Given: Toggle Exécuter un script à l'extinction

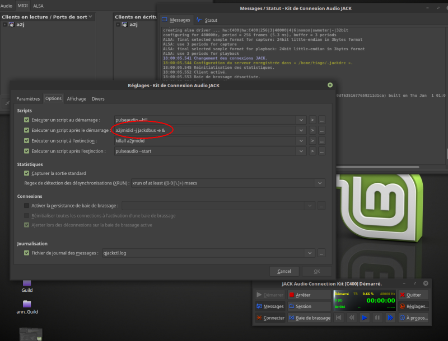Looking at the screenshot, I should 26,140.
